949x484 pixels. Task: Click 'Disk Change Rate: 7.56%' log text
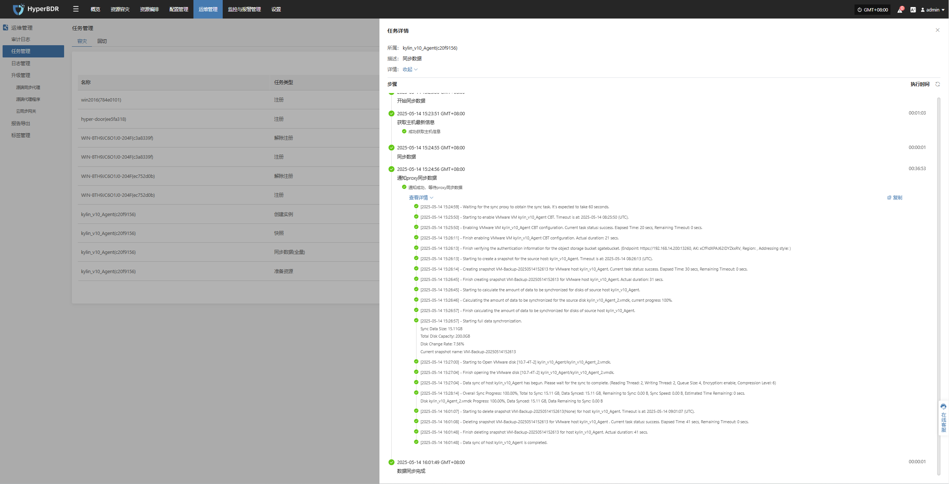point(442,344)
